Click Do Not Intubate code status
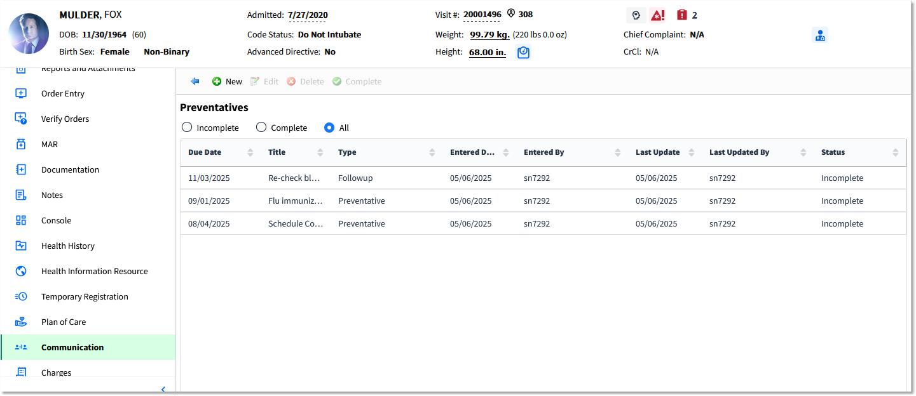Viewport: 916px width, 396px height. point(329,34)
